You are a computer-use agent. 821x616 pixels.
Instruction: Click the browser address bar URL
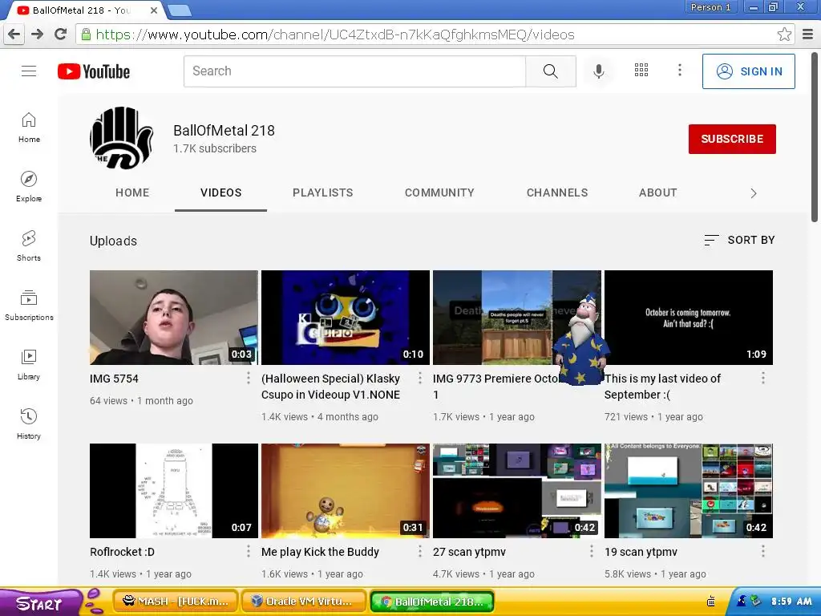tap(335, 34)
